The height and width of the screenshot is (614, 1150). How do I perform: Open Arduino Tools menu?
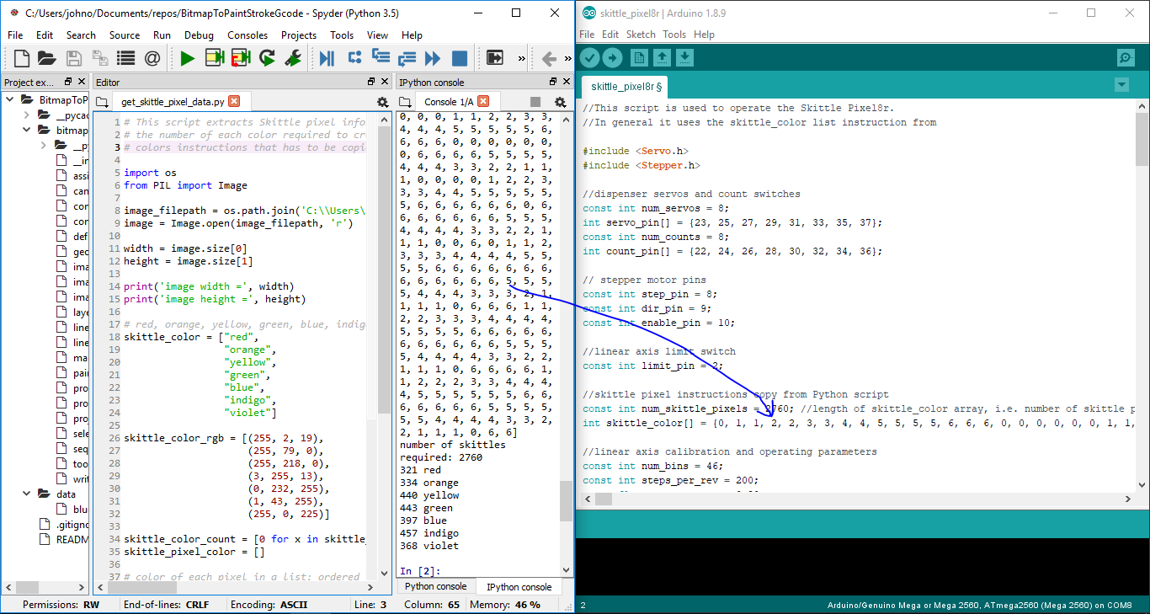click(x=674, y=35)
